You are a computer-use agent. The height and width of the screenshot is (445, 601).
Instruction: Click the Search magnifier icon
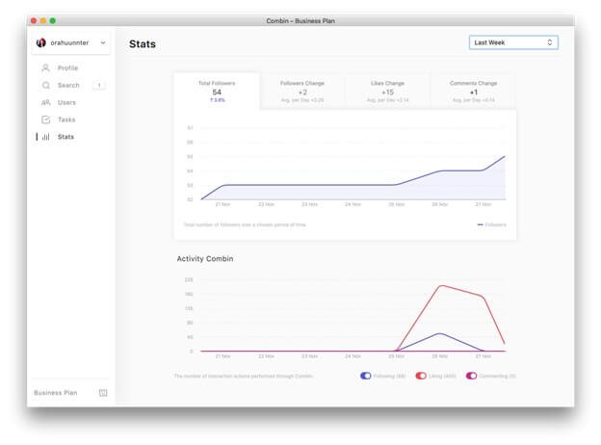pyautogui.click(x=45, y=85)
